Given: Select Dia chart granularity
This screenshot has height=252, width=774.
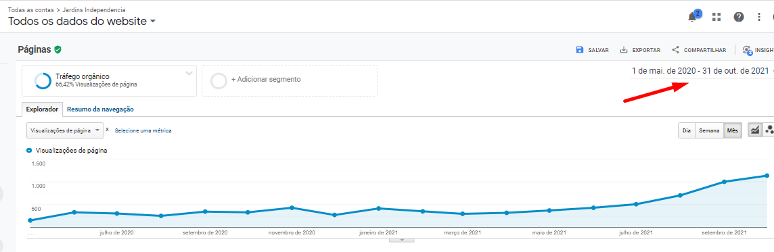Looking at the screenshot, I should click(686, 130).
